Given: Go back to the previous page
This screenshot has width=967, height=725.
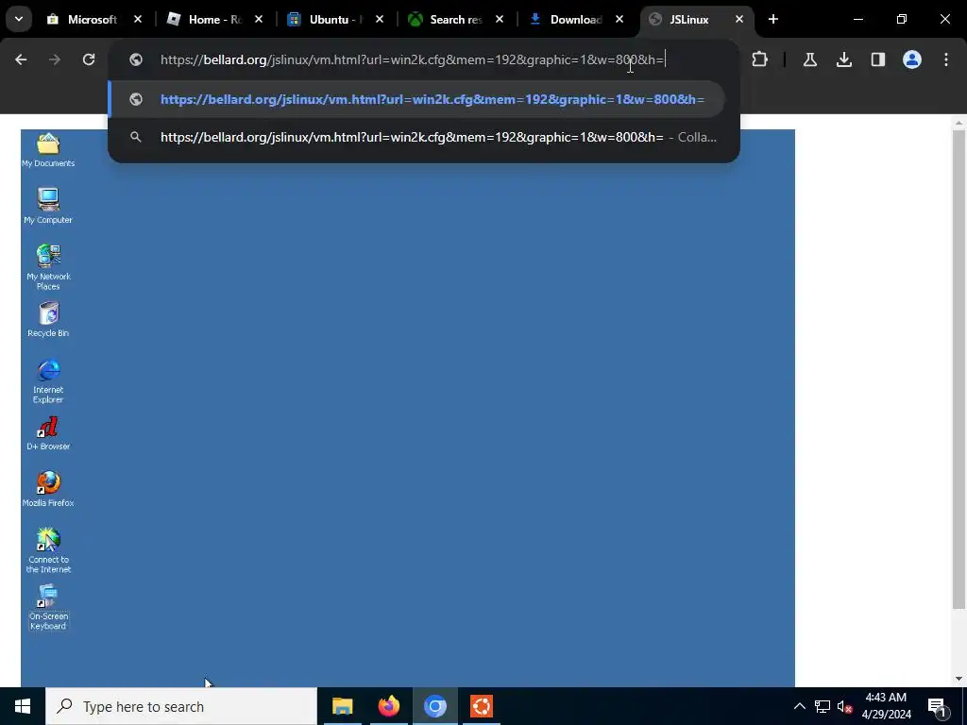Looking at the screenshot, I should [x=21, y=59].
